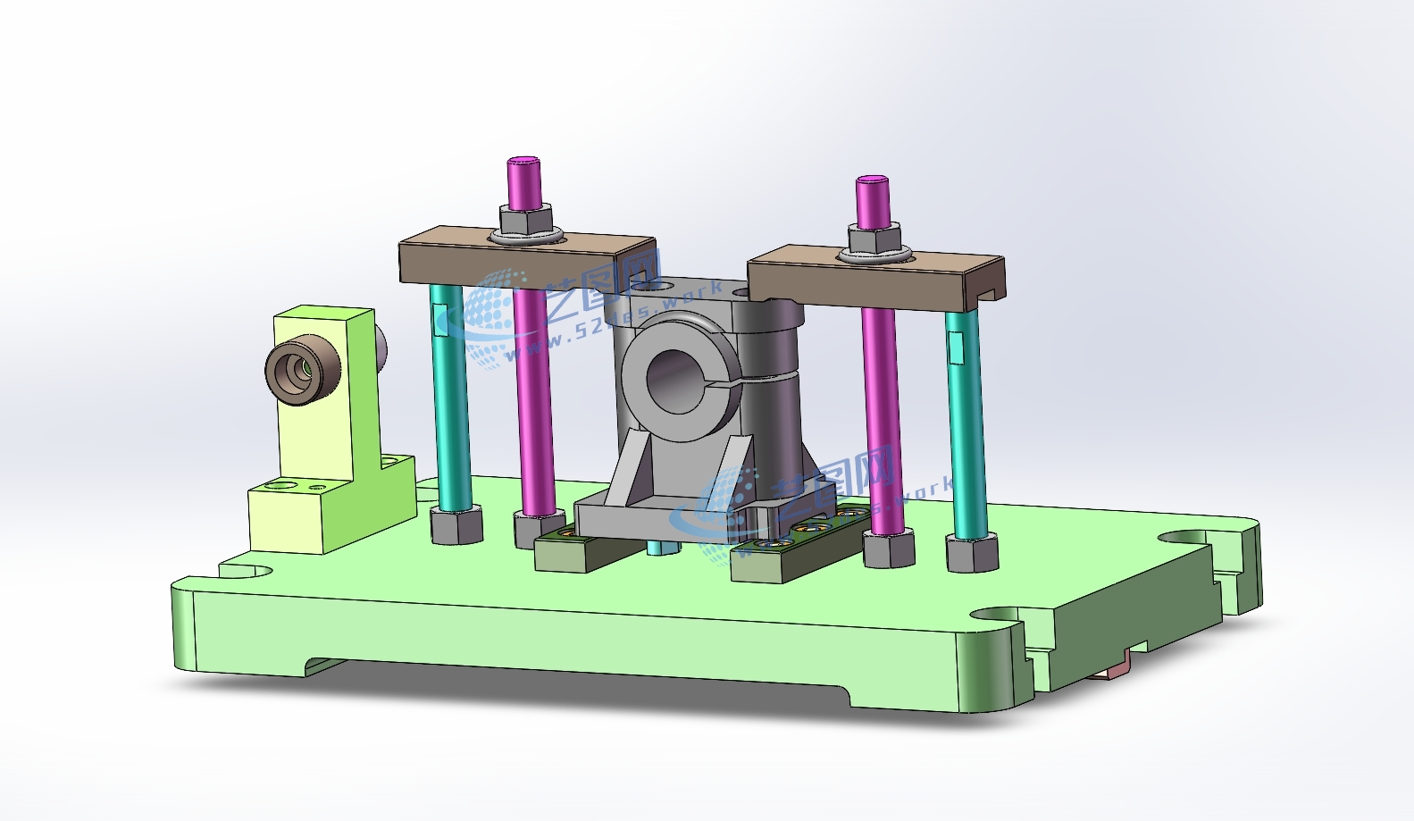Select the left brown clamp plate
1414x821 pixels.
(x=527, y=260)
